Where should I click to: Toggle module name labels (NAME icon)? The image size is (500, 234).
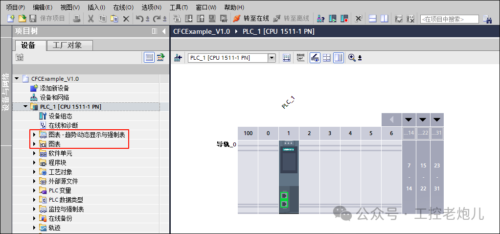tap(300, 58)
